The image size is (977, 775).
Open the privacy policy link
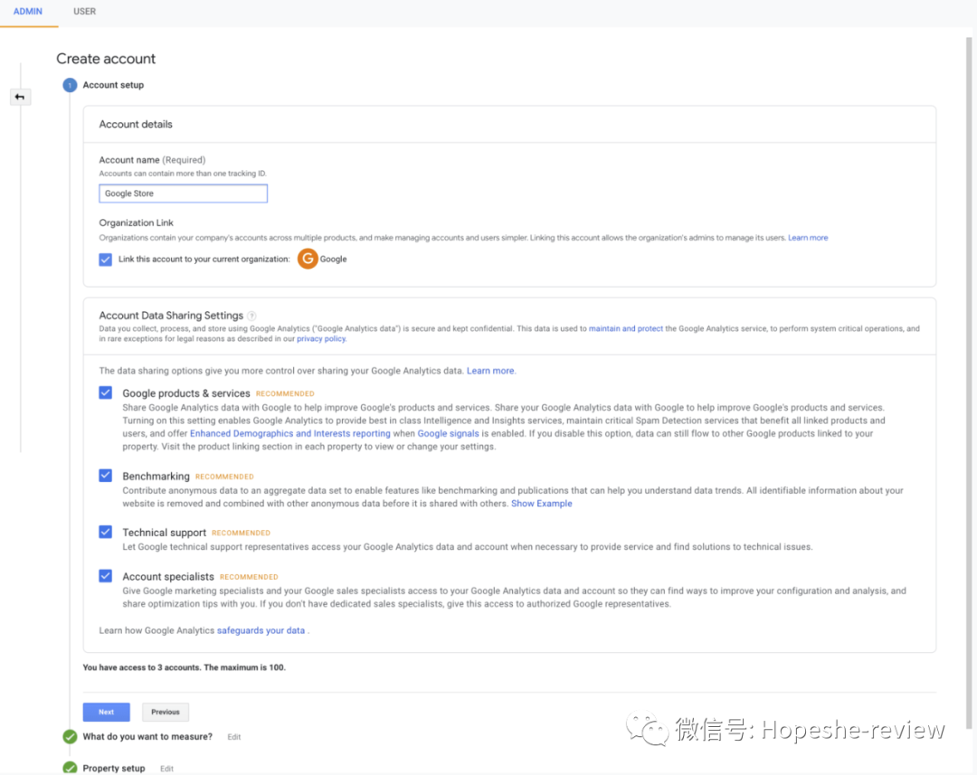tap(321, 338)
